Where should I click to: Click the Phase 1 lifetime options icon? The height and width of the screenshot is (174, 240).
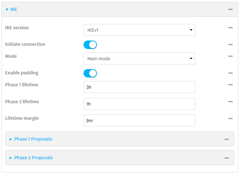[x=230, y=85]
